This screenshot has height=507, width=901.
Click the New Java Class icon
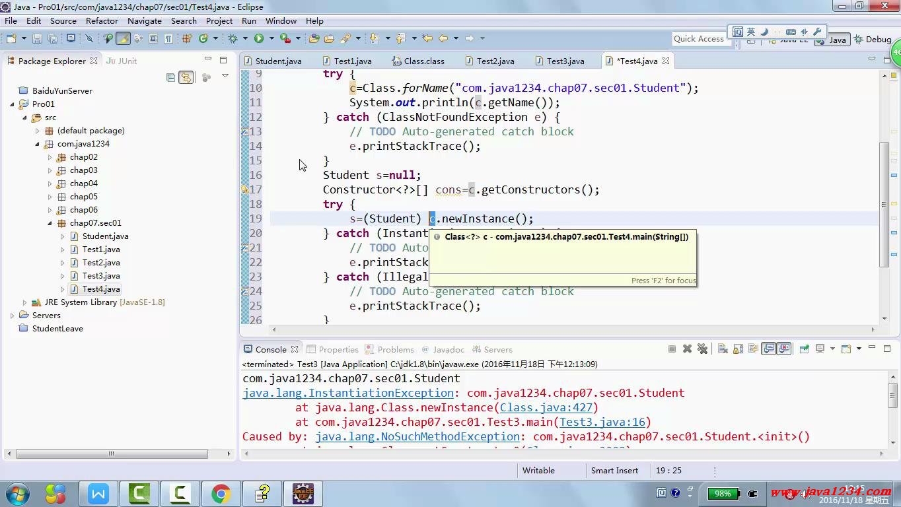pos(203,38)
